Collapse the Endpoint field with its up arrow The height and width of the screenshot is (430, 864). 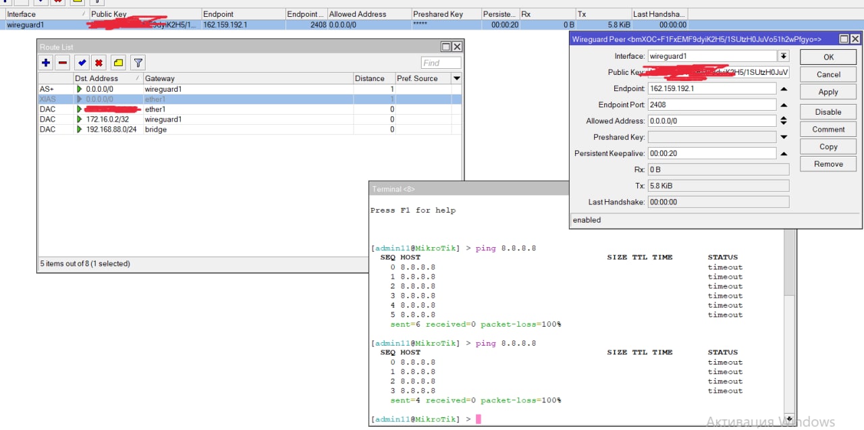pos(784,88)
